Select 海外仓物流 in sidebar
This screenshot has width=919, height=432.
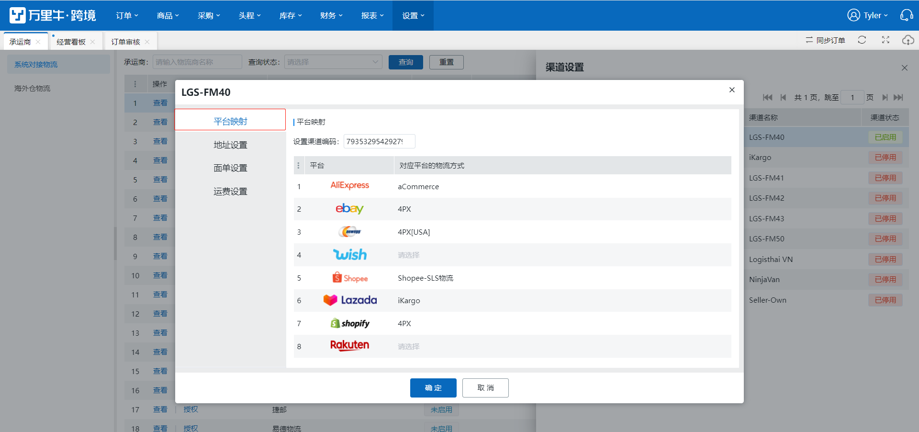coord(32,89)
